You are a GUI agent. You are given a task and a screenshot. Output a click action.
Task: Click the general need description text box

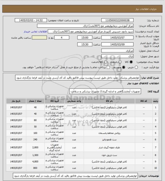[77, 78]
